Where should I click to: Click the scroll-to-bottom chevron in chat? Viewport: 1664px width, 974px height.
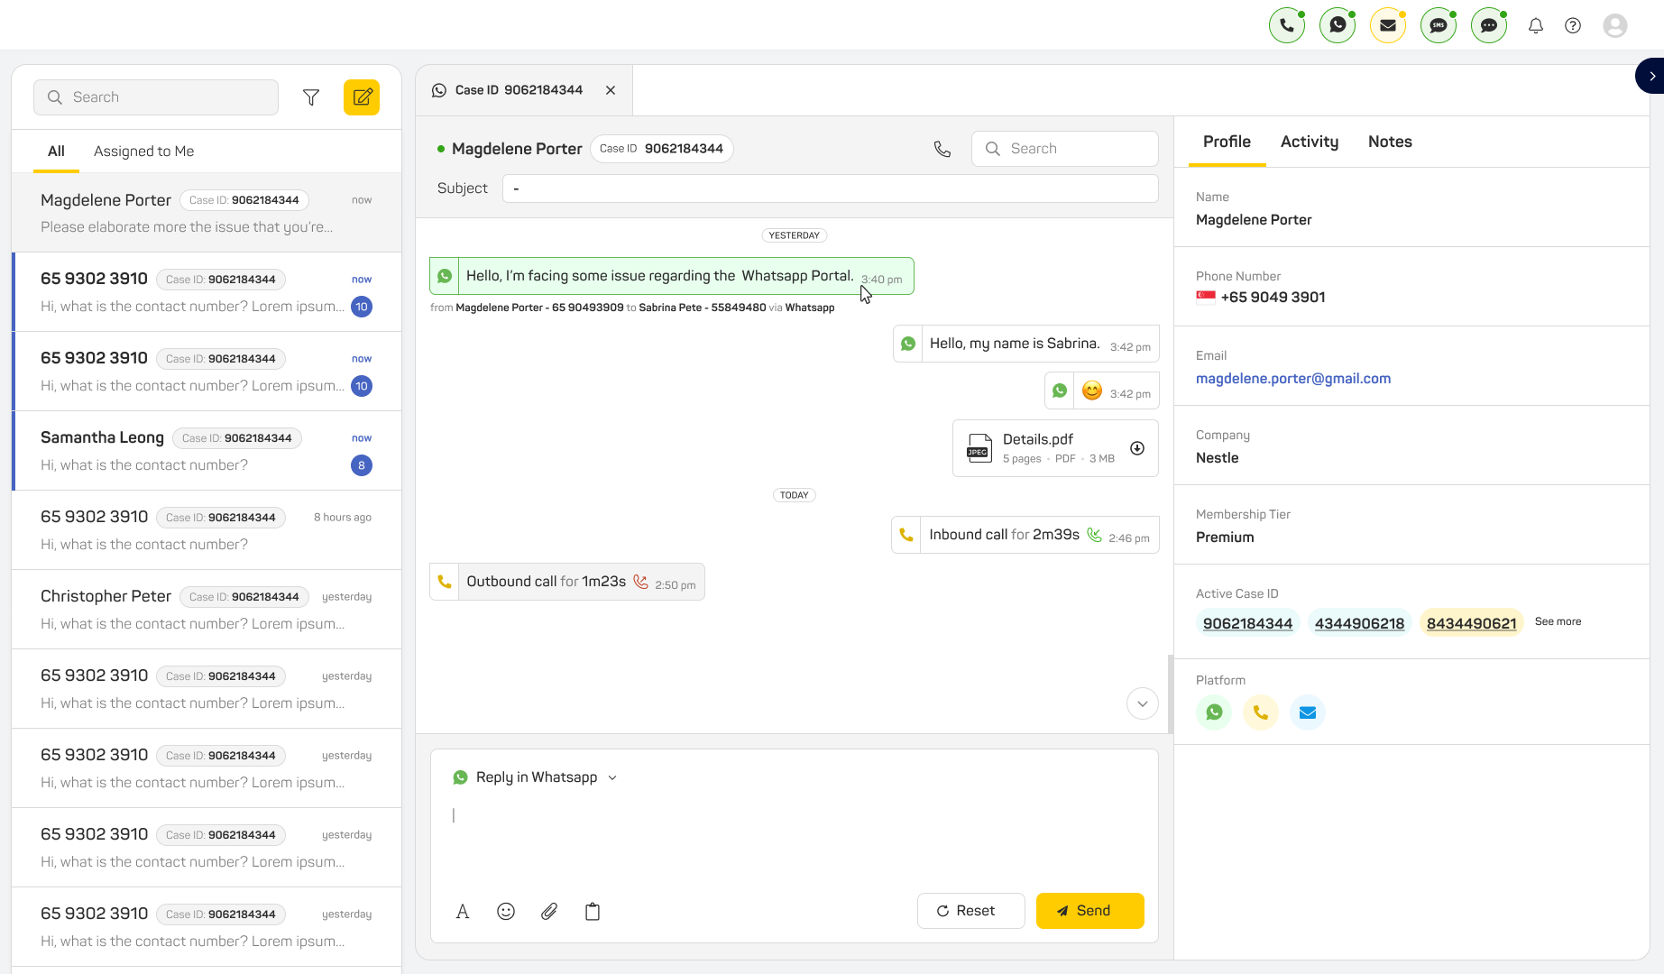coord(1143,703)
